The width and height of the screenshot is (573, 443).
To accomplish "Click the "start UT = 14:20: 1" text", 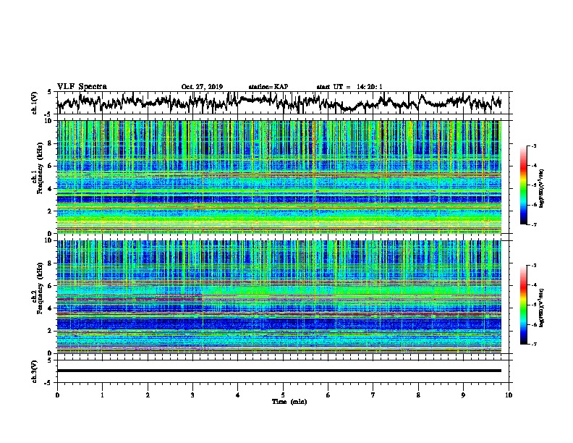I will pos(349,87).
